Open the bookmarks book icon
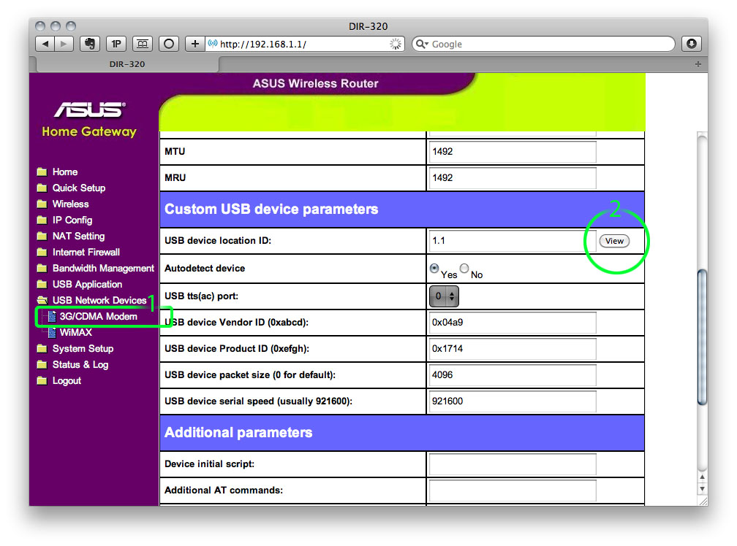Screen dimensions: 737x546 click(x=142, y=44)
